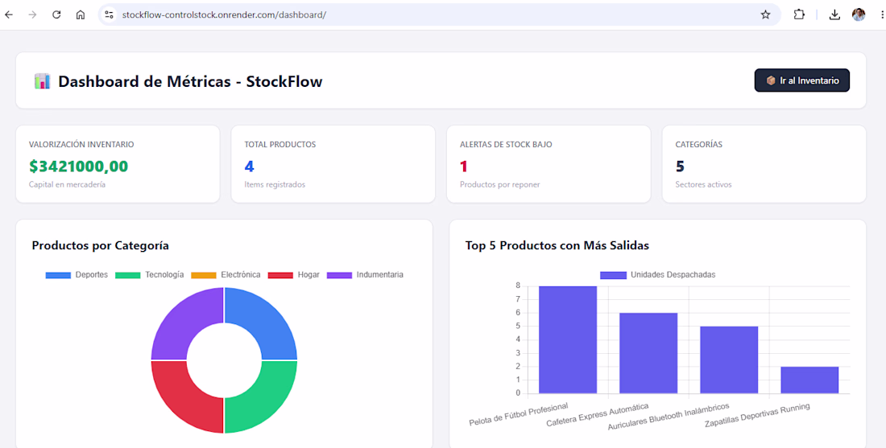The image size is (886, 448).
Task: Click the Productos por reponer caption
Action: click(499, 184)
